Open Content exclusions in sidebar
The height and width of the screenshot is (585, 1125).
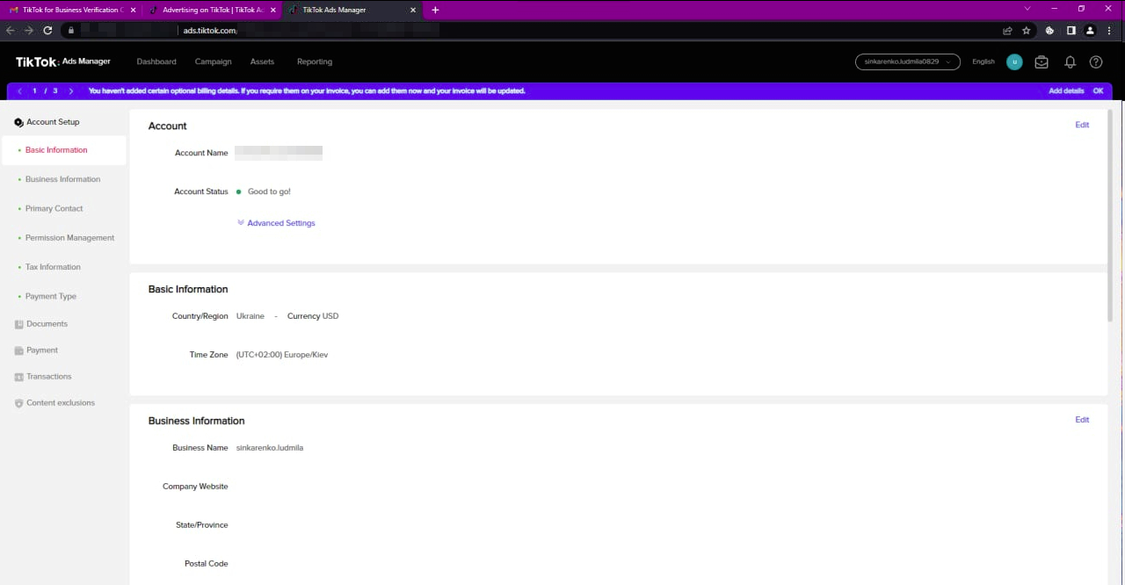[61, 403]
